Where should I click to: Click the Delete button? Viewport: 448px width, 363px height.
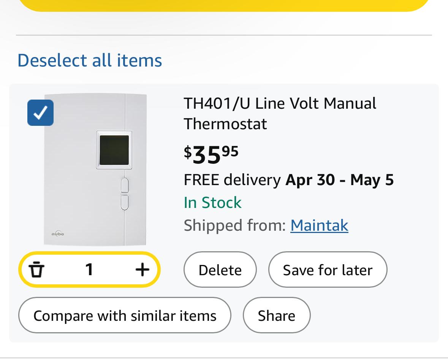pyautogui.click(x=220, y=269)
